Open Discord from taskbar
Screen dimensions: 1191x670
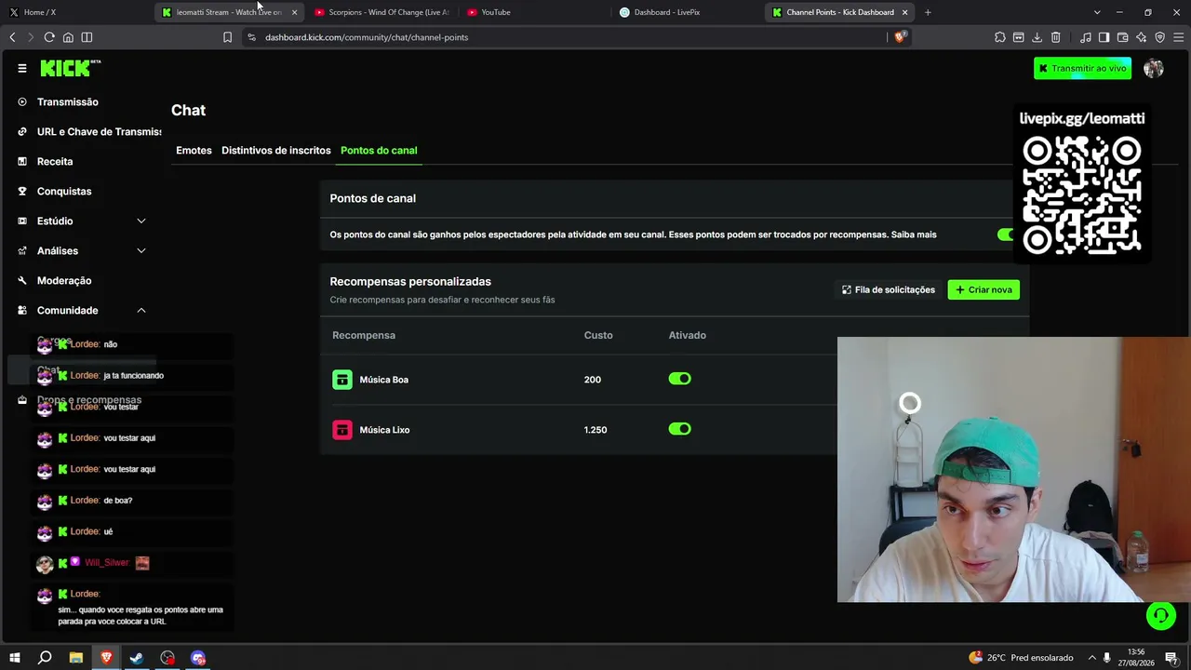point(198,658)
